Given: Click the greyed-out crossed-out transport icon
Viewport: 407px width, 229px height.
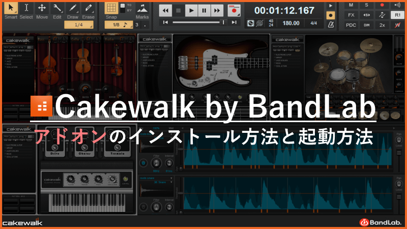Looking at the screenshot, I should click(x=259, y=23).
